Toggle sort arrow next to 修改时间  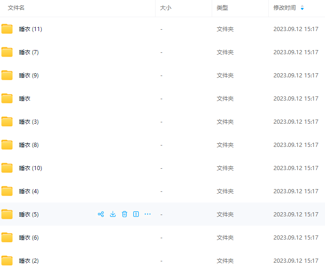[x=303, y=8]
